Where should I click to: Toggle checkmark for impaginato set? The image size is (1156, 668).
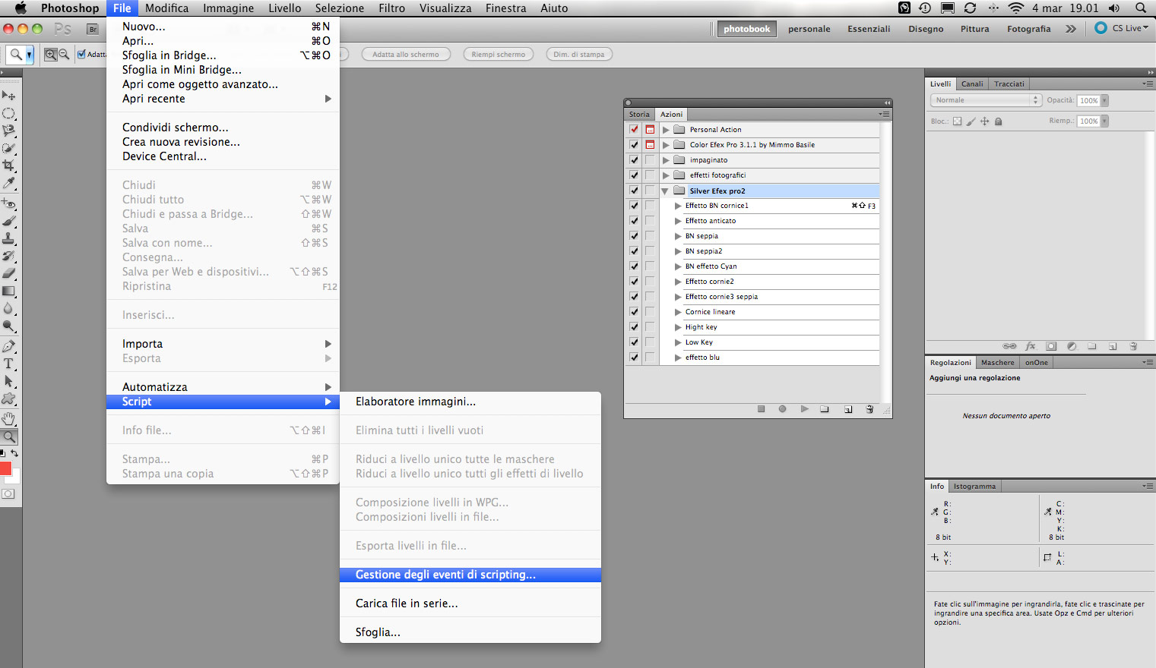(x=634, y=159)
